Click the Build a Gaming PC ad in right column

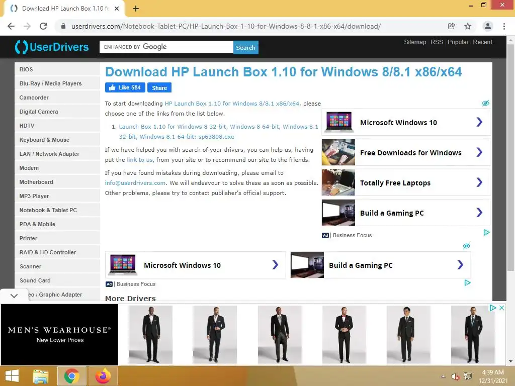[x=406, y=213]
